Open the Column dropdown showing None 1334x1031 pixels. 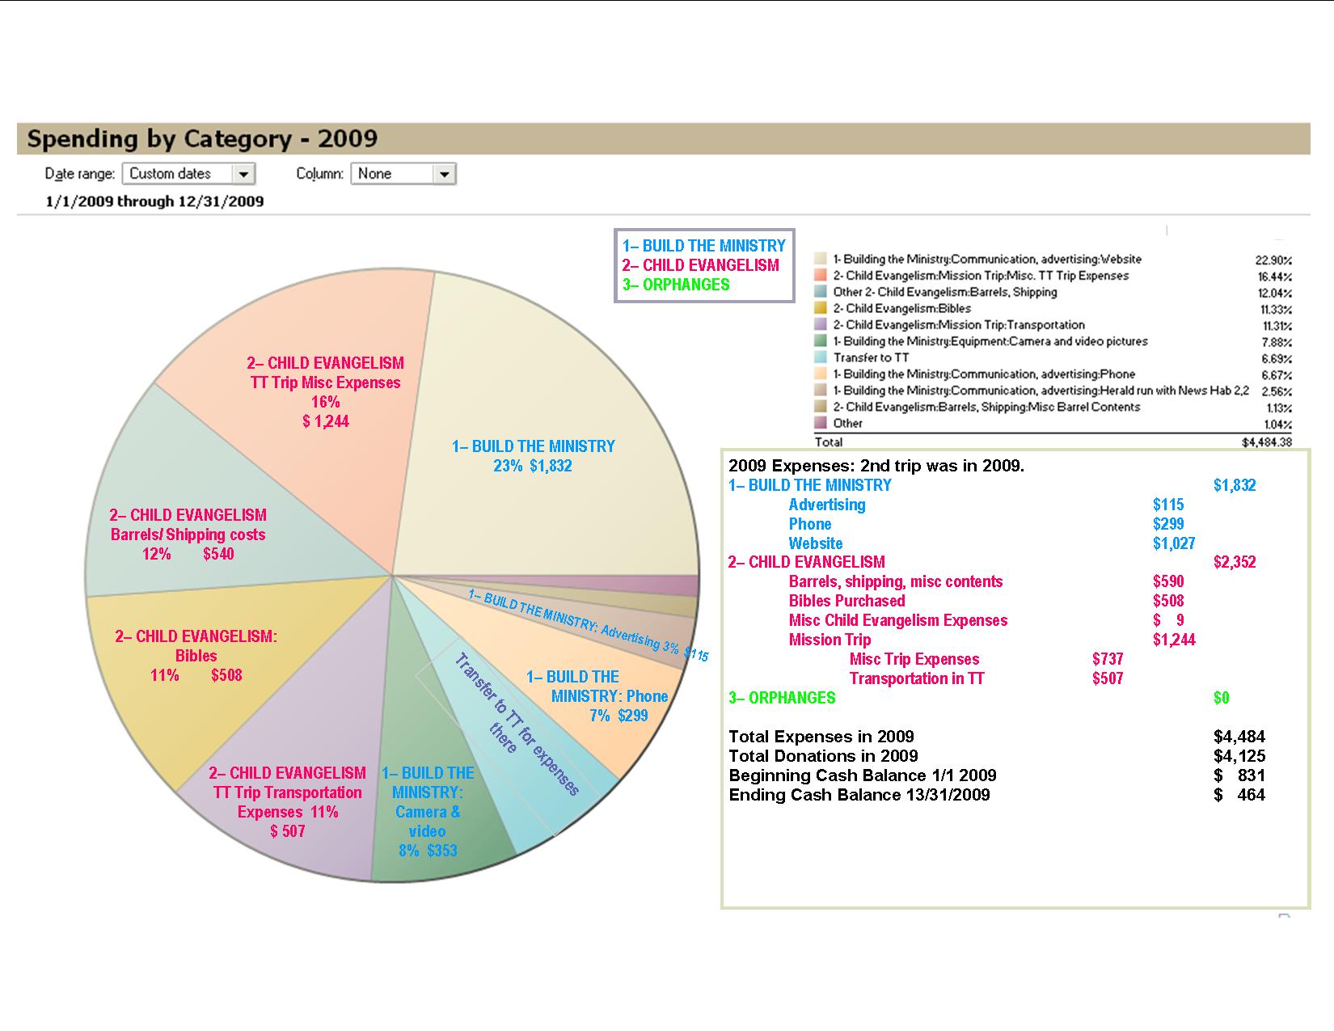pos(403,174)
